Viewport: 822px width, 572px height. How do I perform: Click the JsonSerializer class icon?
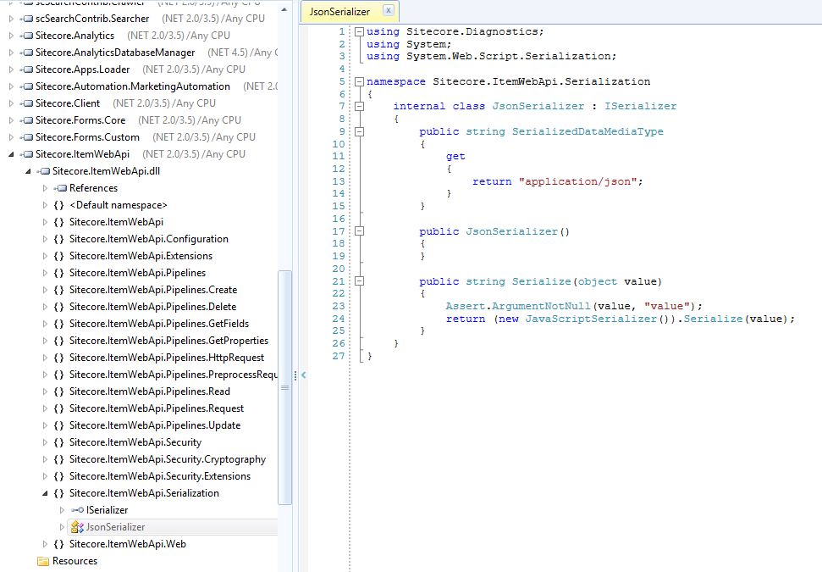click(x=78, y=527)
